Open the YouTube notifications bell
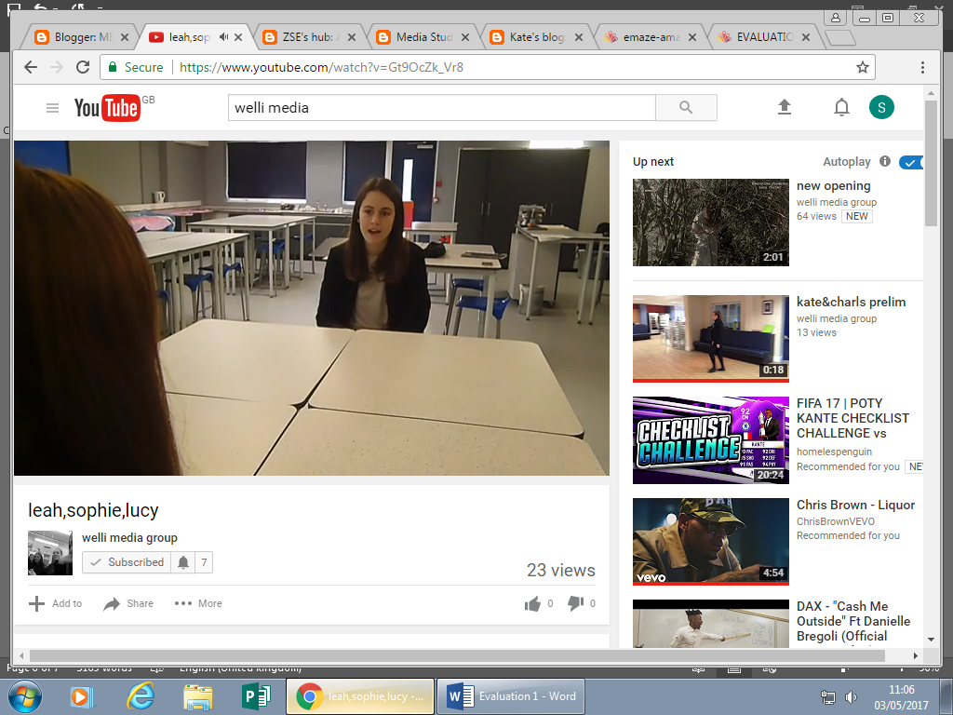The width and height of the screenshot is (953, 715). (841, 108)
